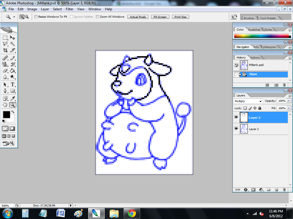Click the Actual Pixels button

138,17
